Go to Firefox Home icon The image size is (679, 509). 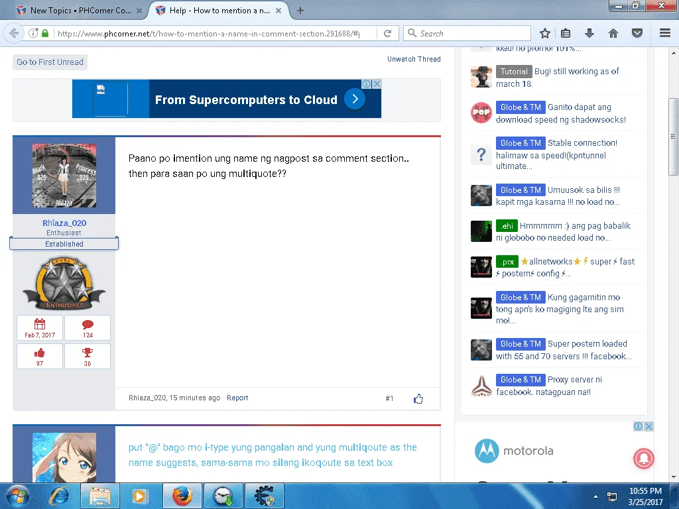point(613,33)
